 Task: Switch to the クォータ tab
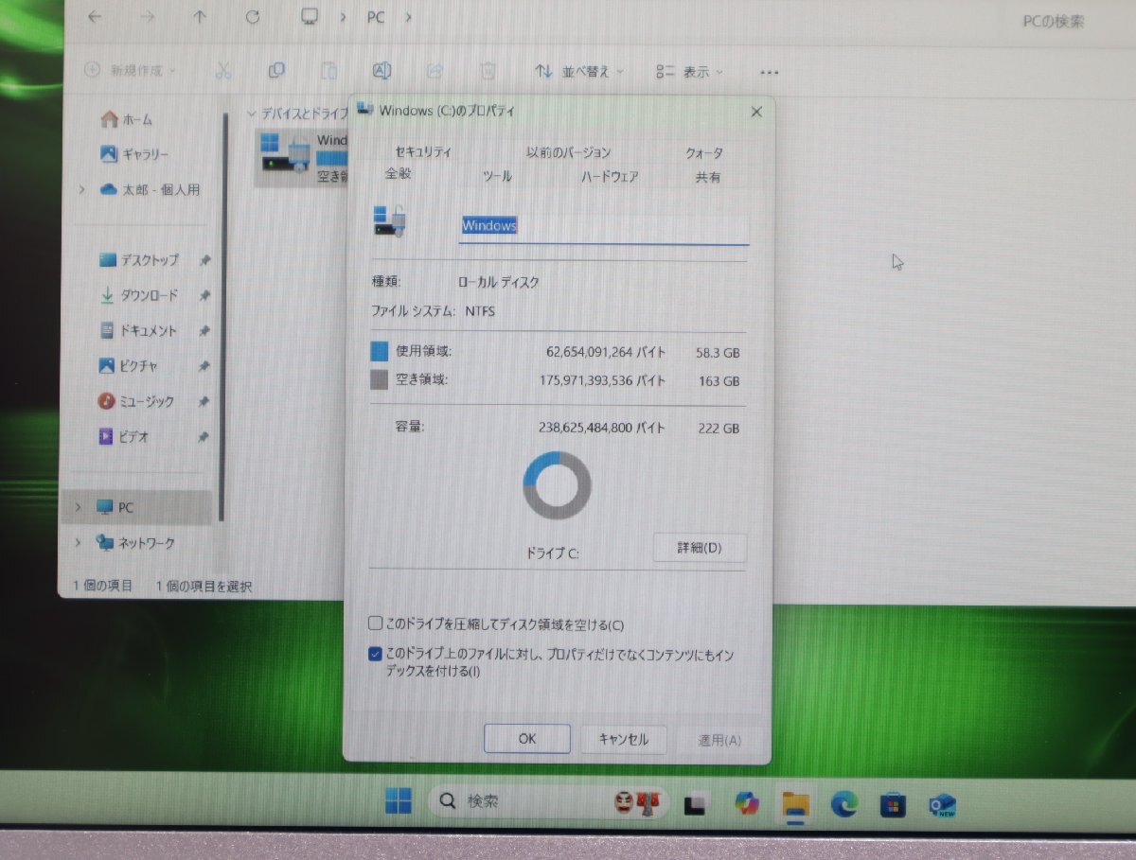coord(704,152)
